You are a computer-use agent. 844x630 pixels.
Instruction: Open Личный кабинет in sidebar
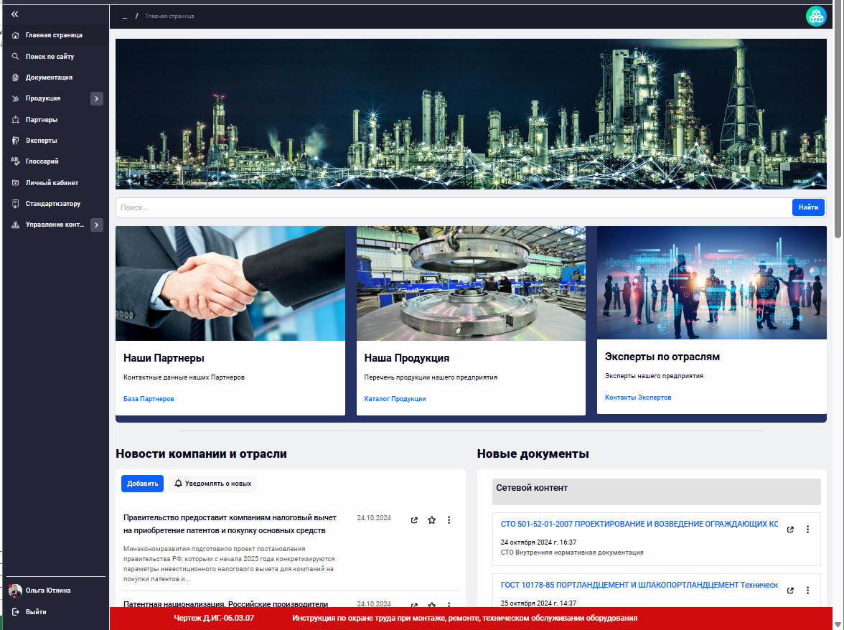pos(52,182)
